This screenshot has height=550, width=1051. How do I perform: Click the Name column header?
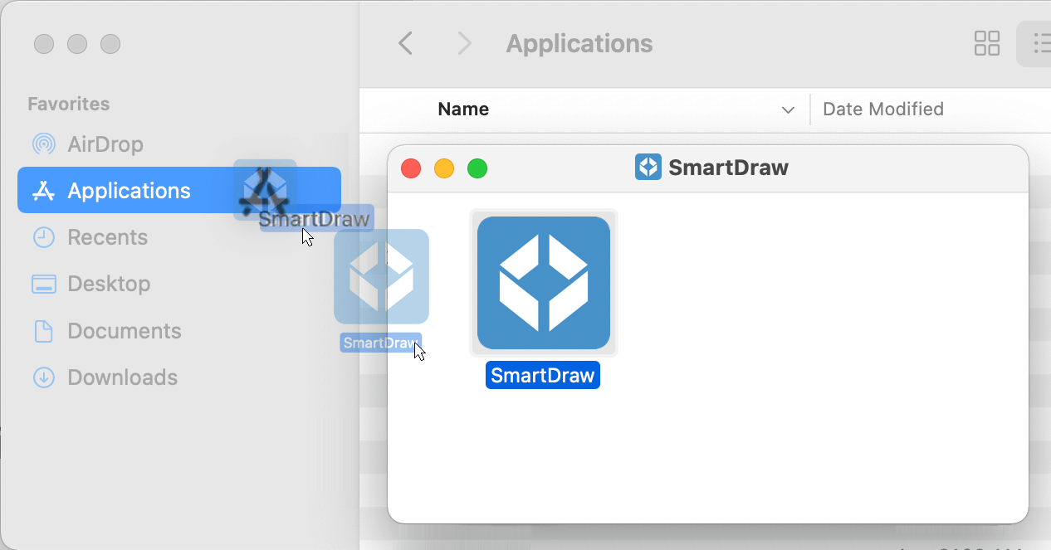[462, 109]
